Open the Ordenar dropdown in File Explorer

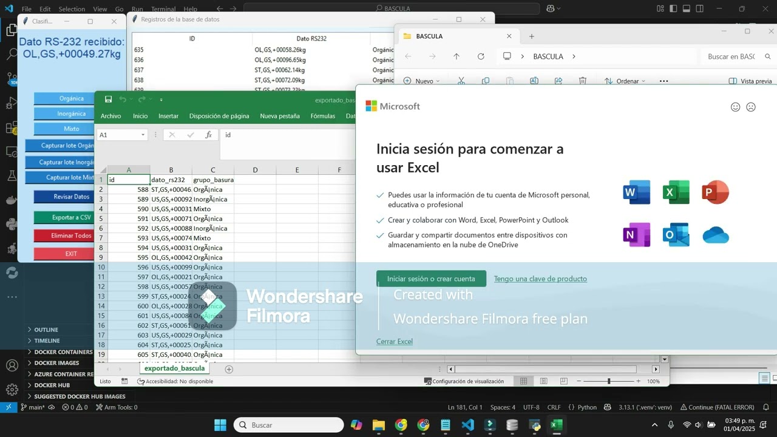click(624, 81)
